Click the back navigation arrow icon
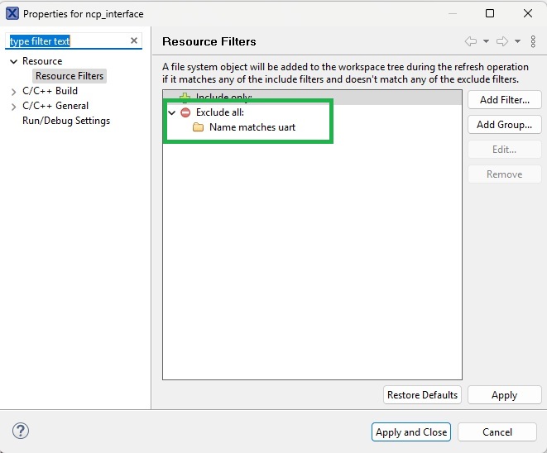547x453 pixels. pos(470,41)
